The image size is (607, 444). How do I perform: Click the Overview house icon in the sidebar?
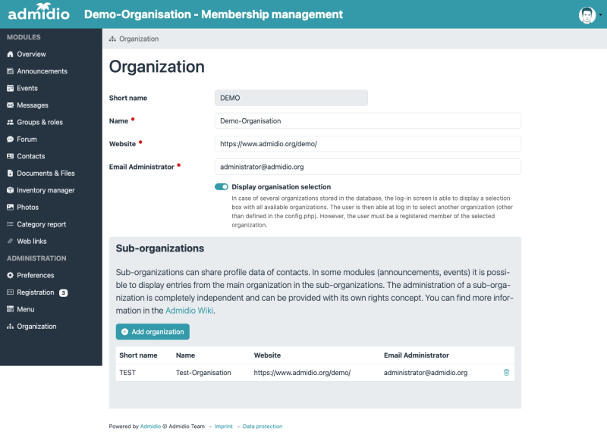pos(10,55)
